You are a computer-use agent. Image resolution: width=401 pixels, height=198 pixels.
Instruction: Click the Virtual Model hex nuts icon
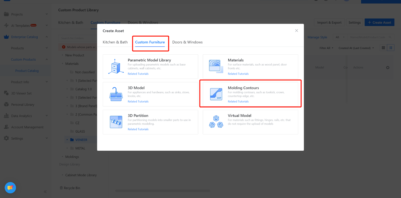point(216,122)
